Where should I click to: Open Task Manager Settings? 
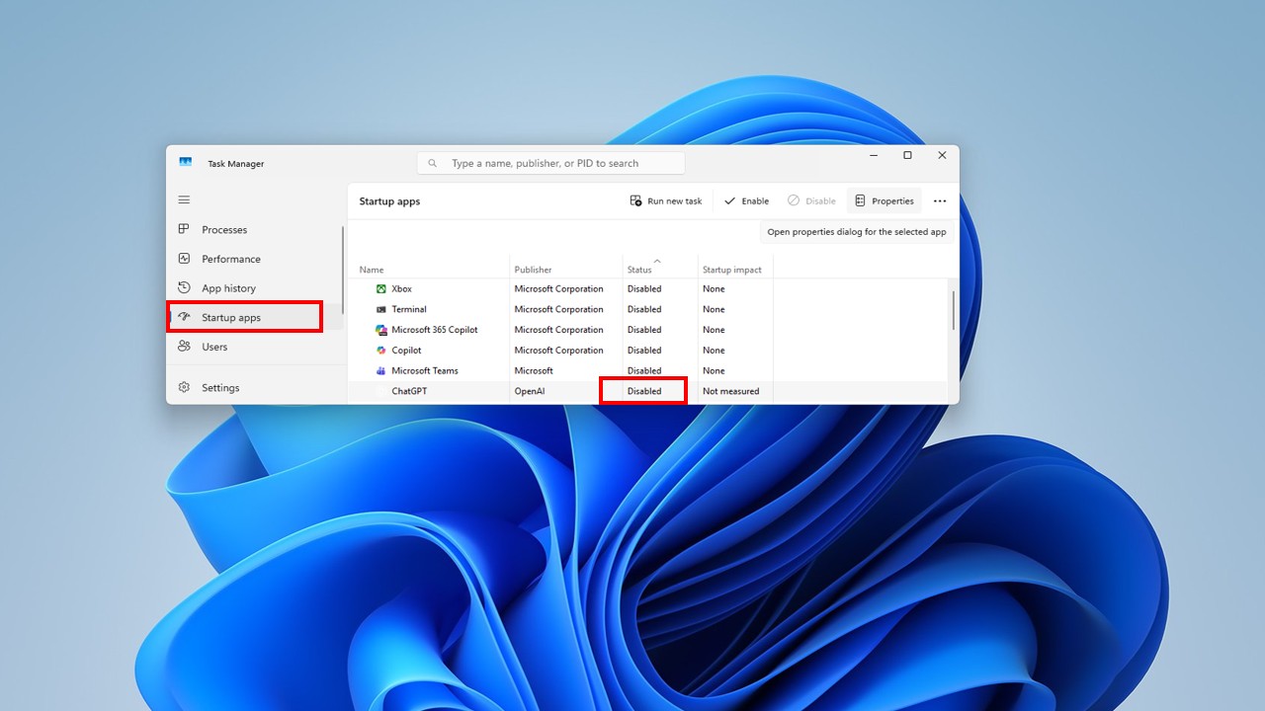[x=219, y=388]
